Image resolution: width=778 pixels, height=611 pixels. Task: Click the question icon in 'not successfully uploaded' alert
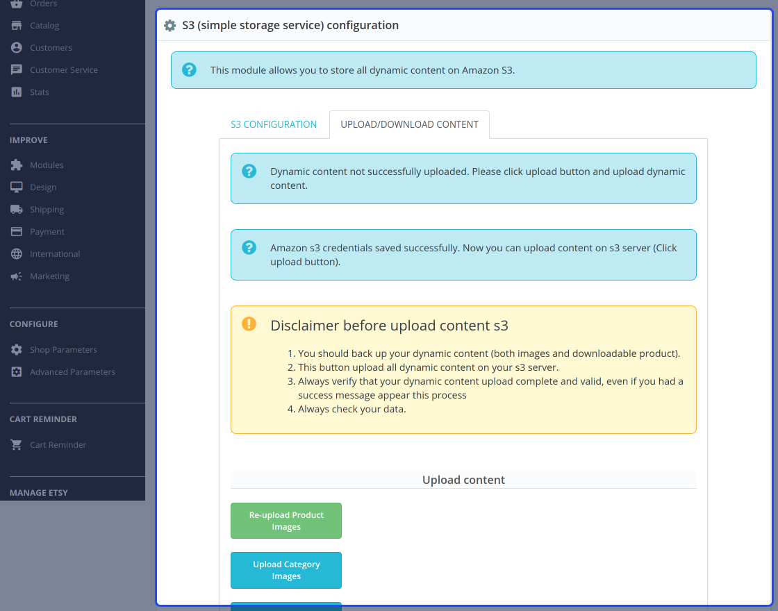(249, 171)
